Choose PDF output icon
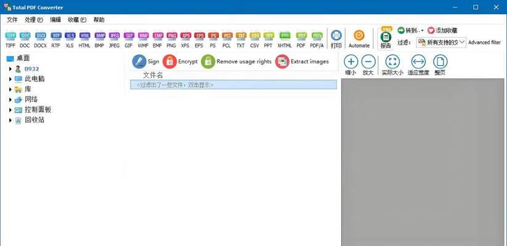Viewport: 507px width, 246px height. coord(301,39)
